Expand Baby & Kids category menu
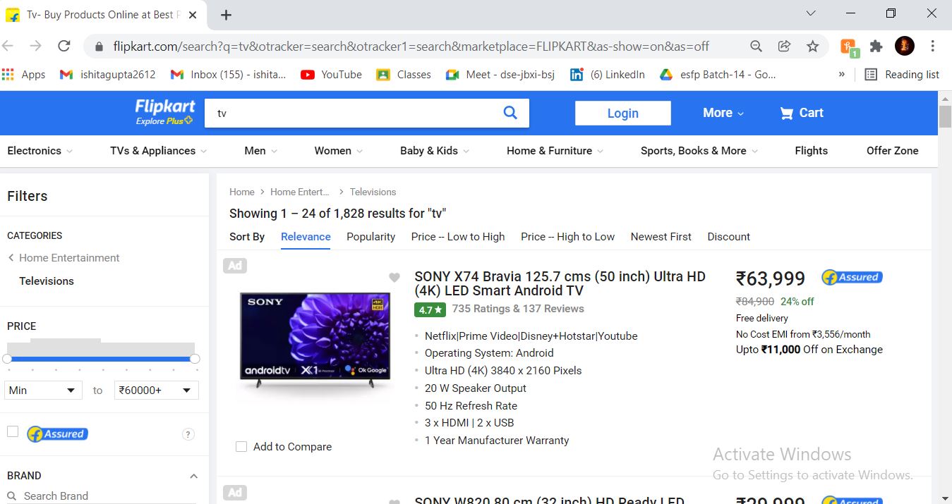This screenshot has height=504, width=952. (x=435, y=151)
